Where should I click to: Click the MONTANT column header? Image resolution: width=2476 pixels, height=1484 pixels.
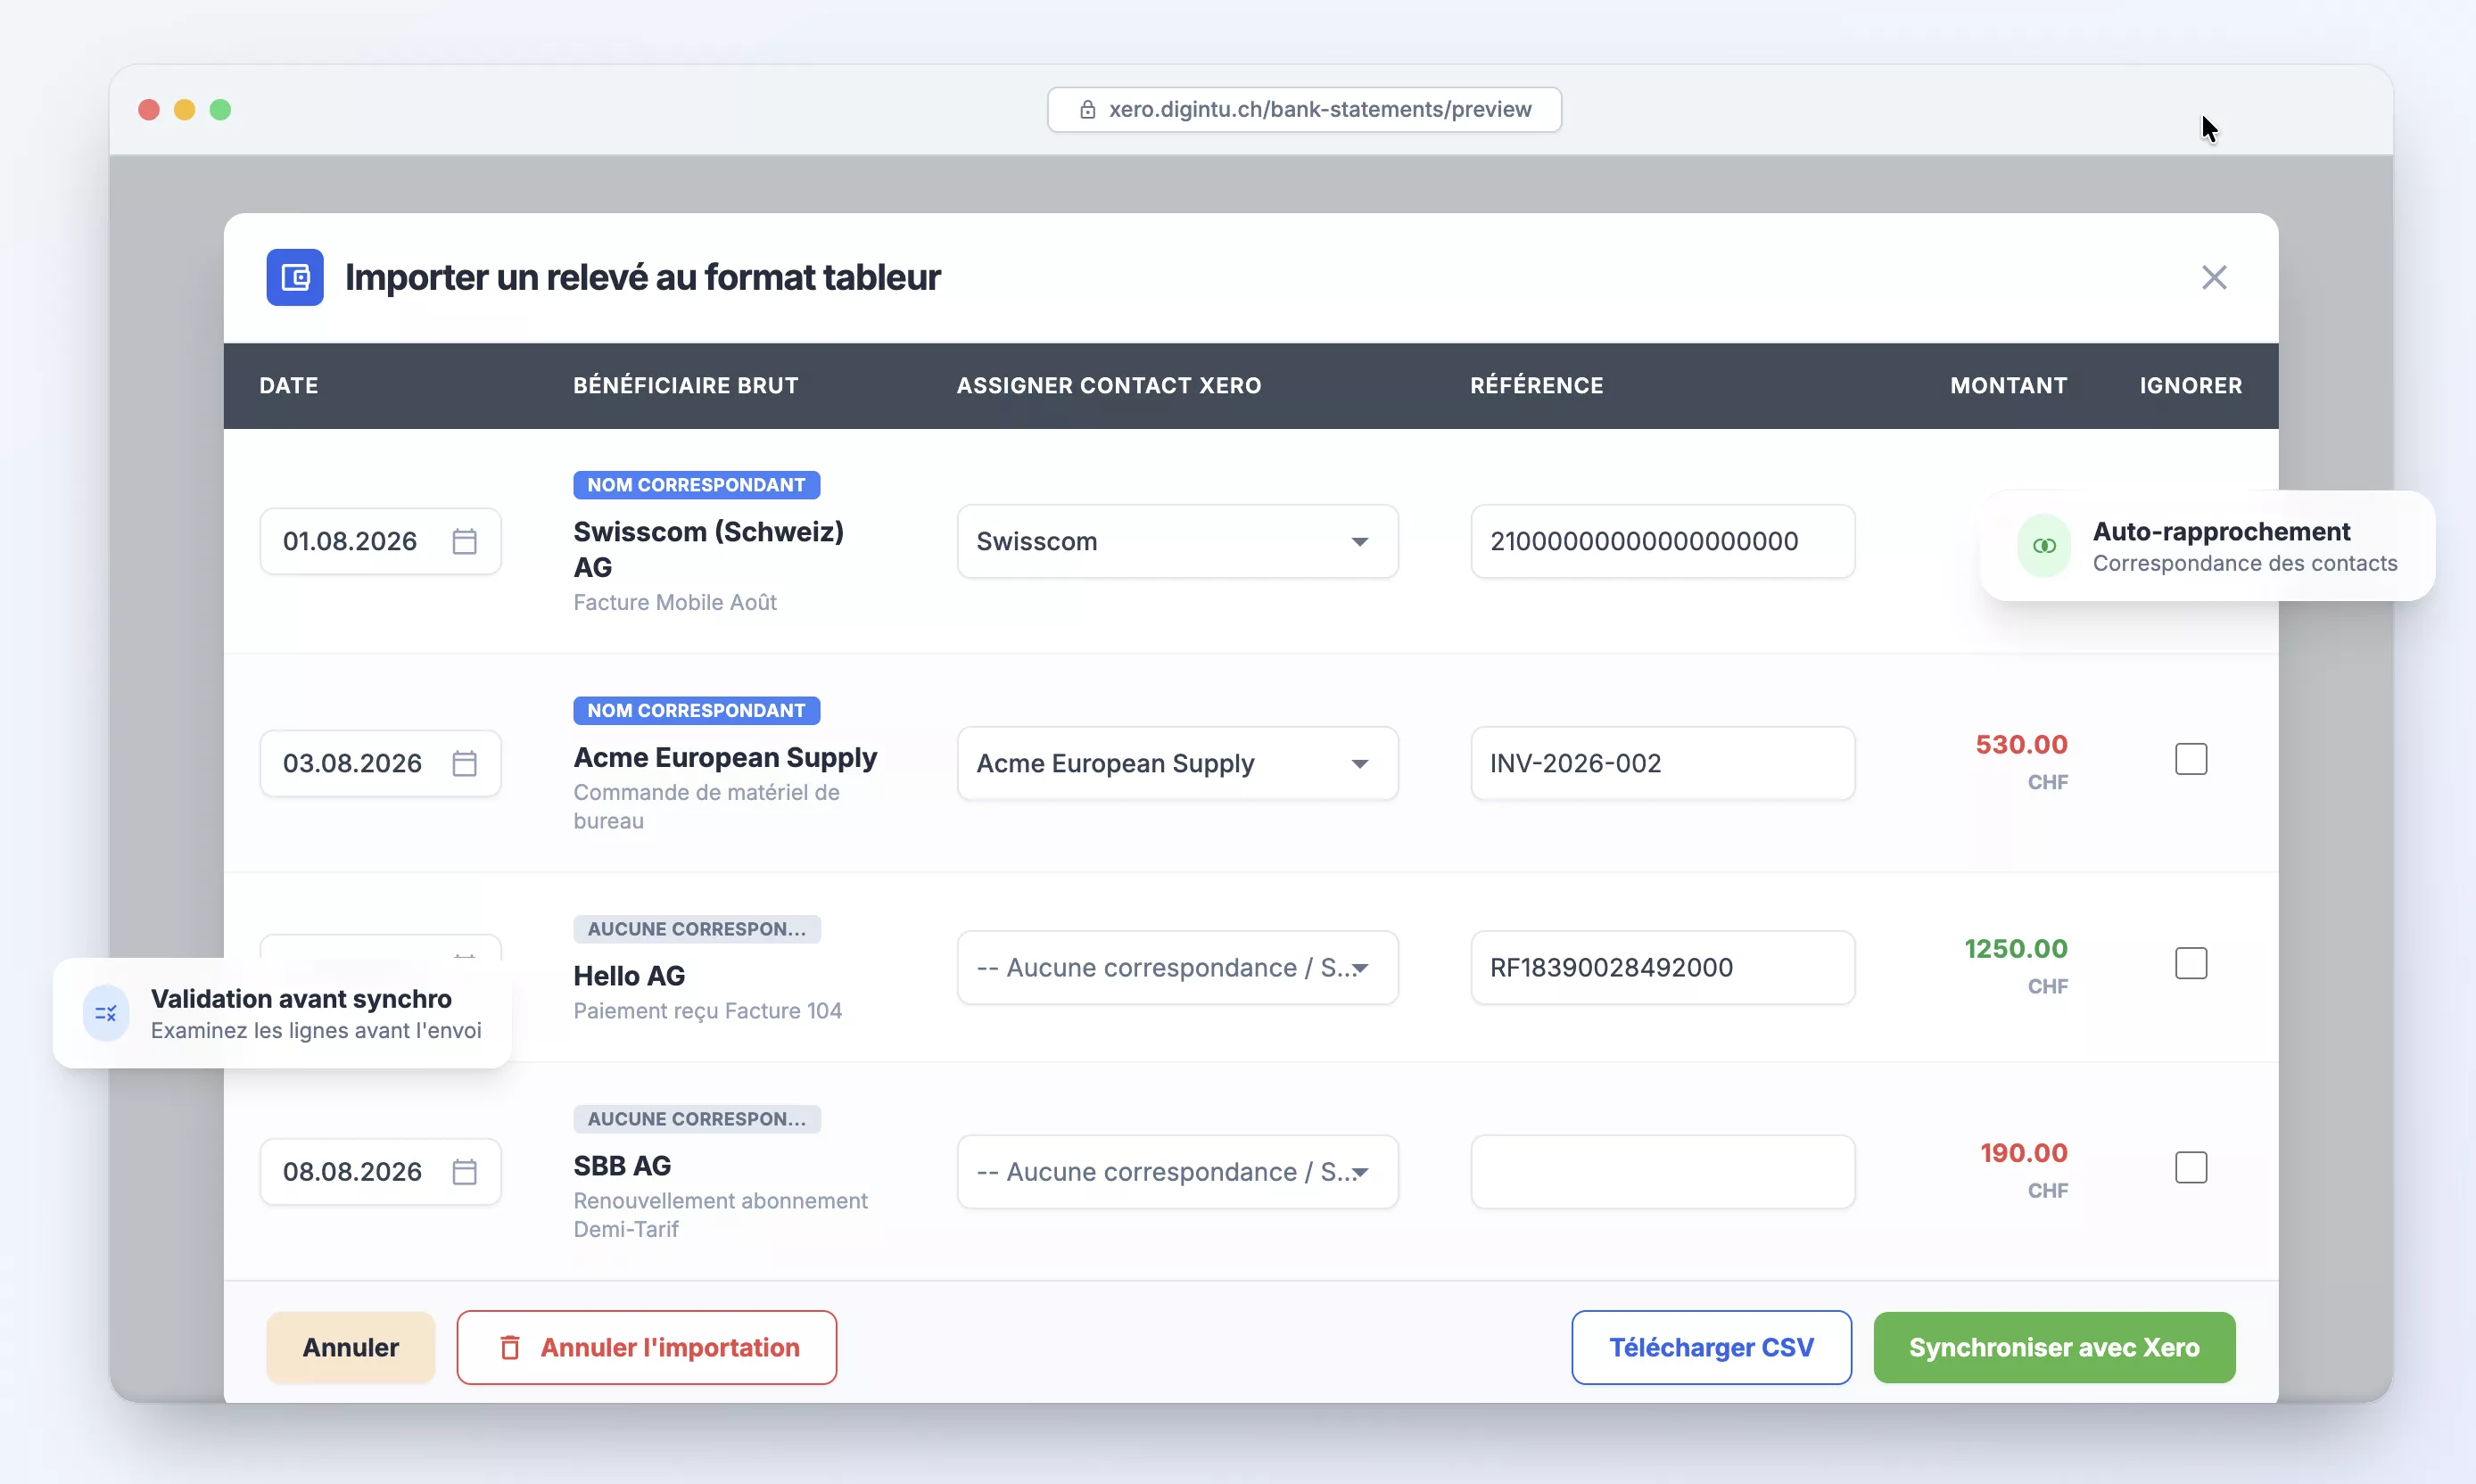(x=2009, y=385)
